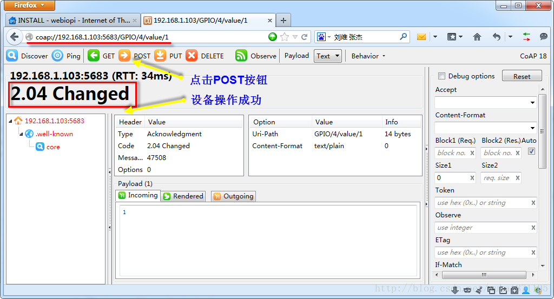Open the Payload Text dropdown
This screenshot has width=554, height=299.
[327, 56]
